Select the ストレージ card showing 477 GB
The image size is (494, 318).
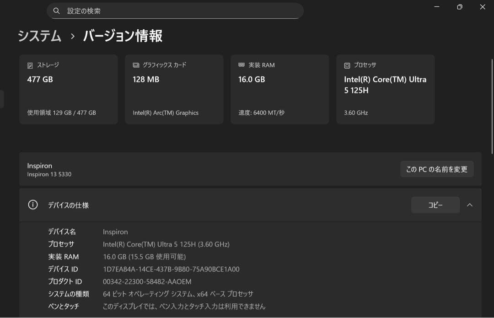point(68,89)
